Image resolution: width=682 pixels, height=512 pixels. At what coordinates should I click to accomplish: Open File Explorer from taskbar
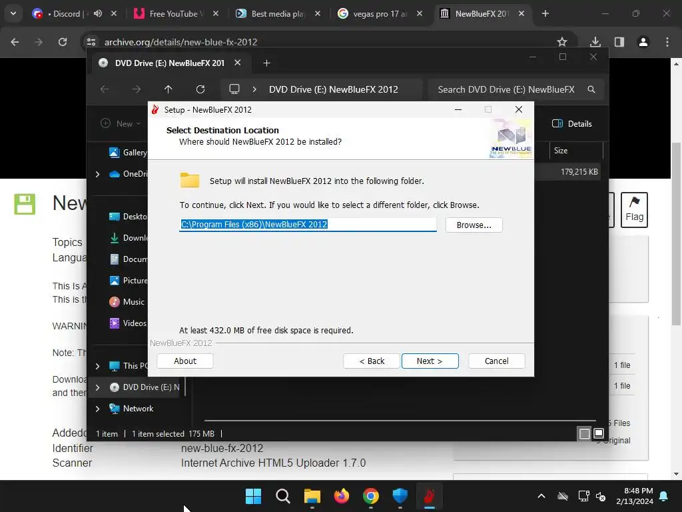pyautogui.click(x=312, y=496)
